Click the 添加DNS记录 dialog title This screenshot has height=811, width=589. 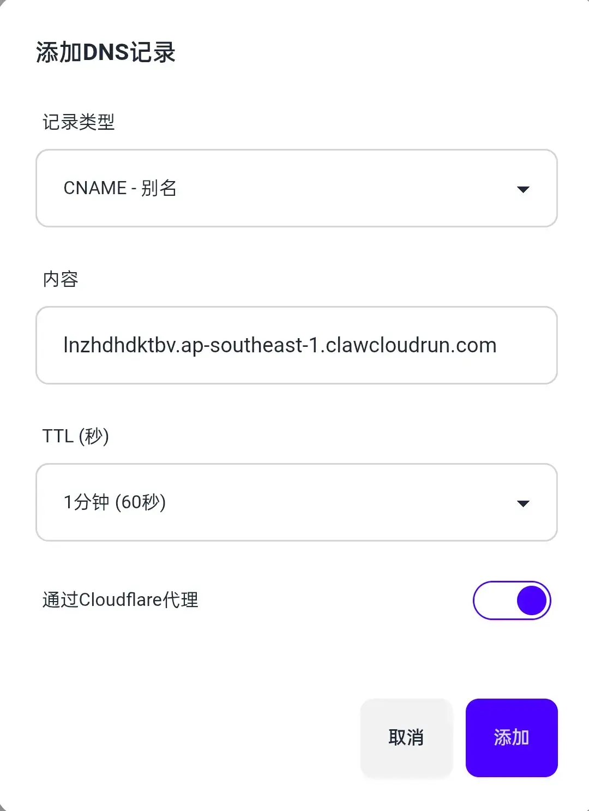coord(106,52)
